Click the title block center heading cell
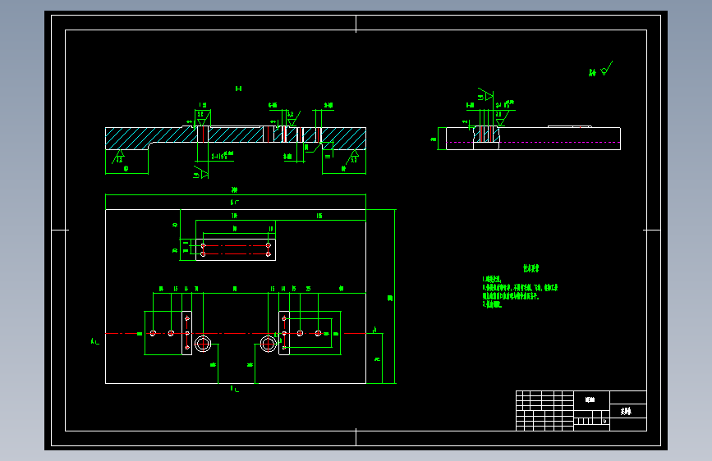712x461 pixels. [x=591, y=400]
